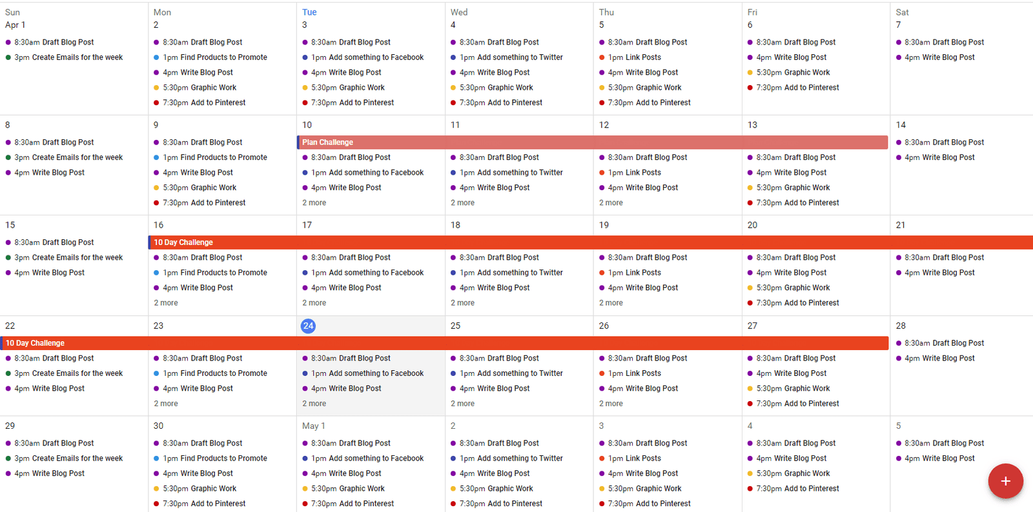Select the date number 13

tap(752, 125)
